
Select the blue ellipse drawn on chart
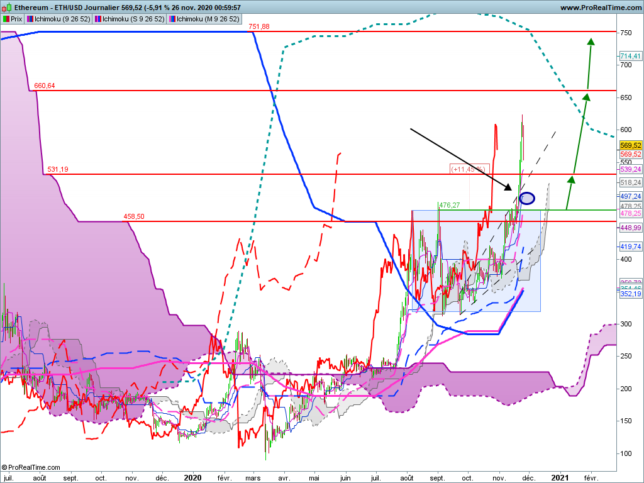pos(527,198)
